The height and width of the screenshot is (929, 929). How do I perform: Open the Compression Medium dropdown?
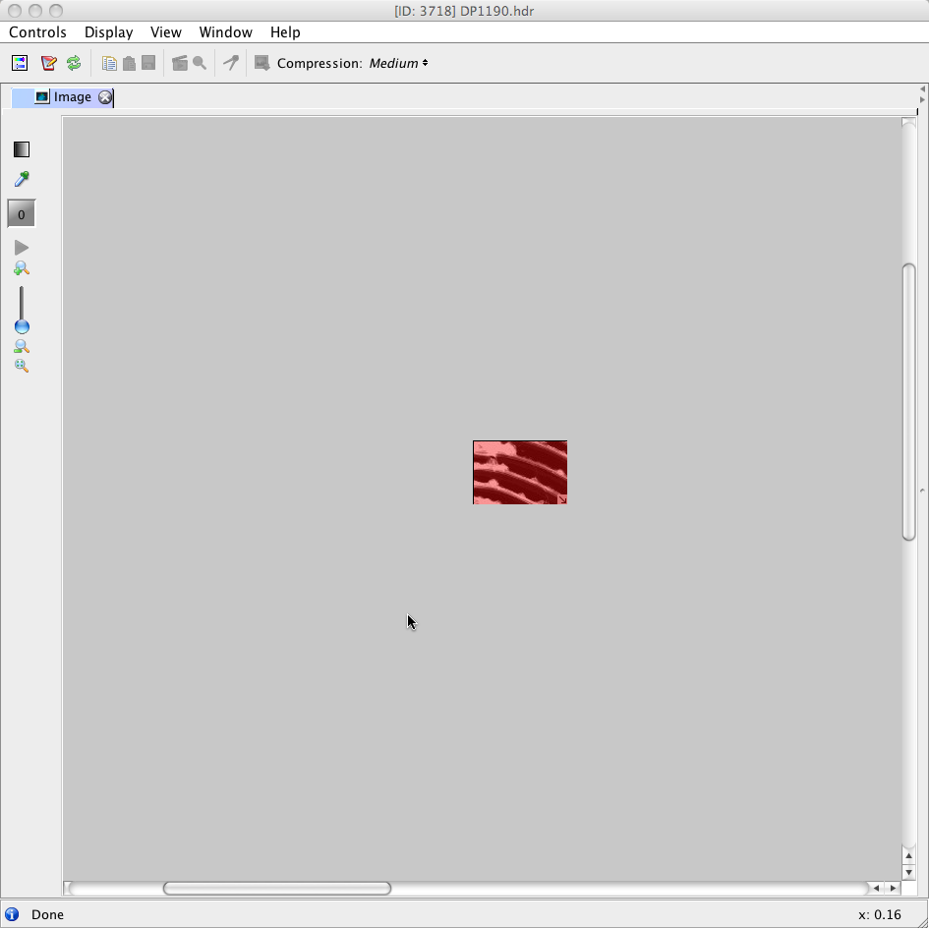[x=398, y=63]
